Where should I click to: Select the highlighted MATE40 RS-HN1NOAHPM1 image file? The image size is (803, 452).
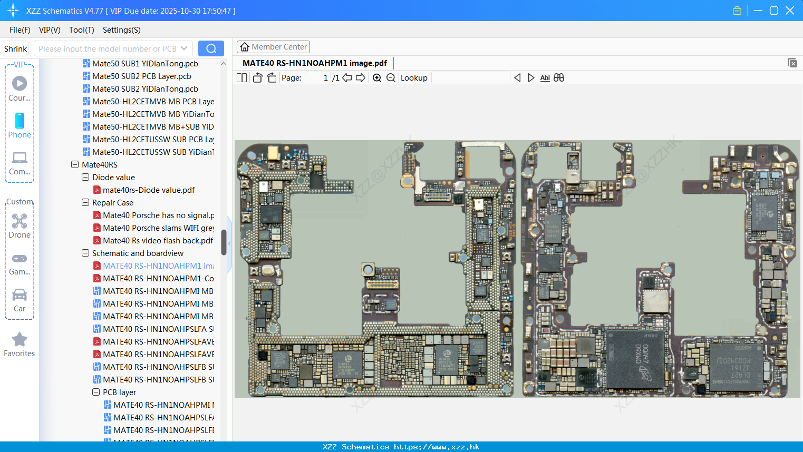158,266
